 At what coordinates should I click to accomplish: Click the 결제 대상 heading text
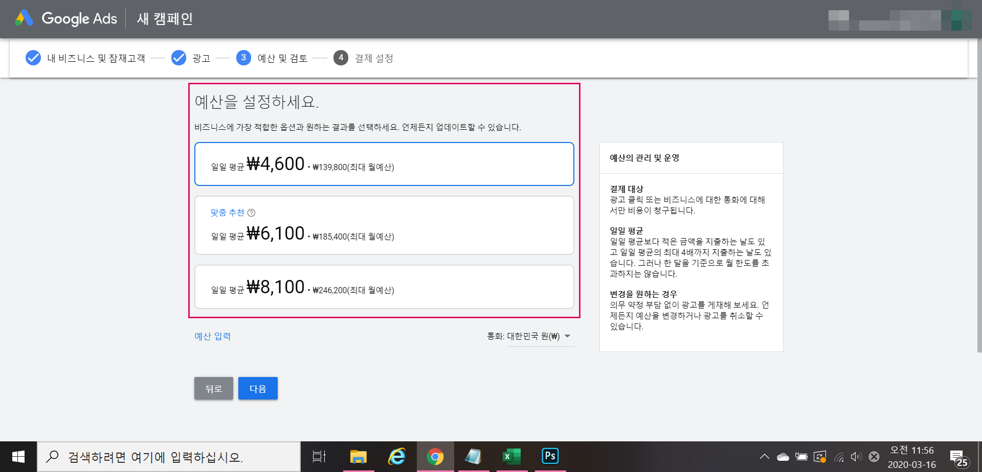(627, 189)
